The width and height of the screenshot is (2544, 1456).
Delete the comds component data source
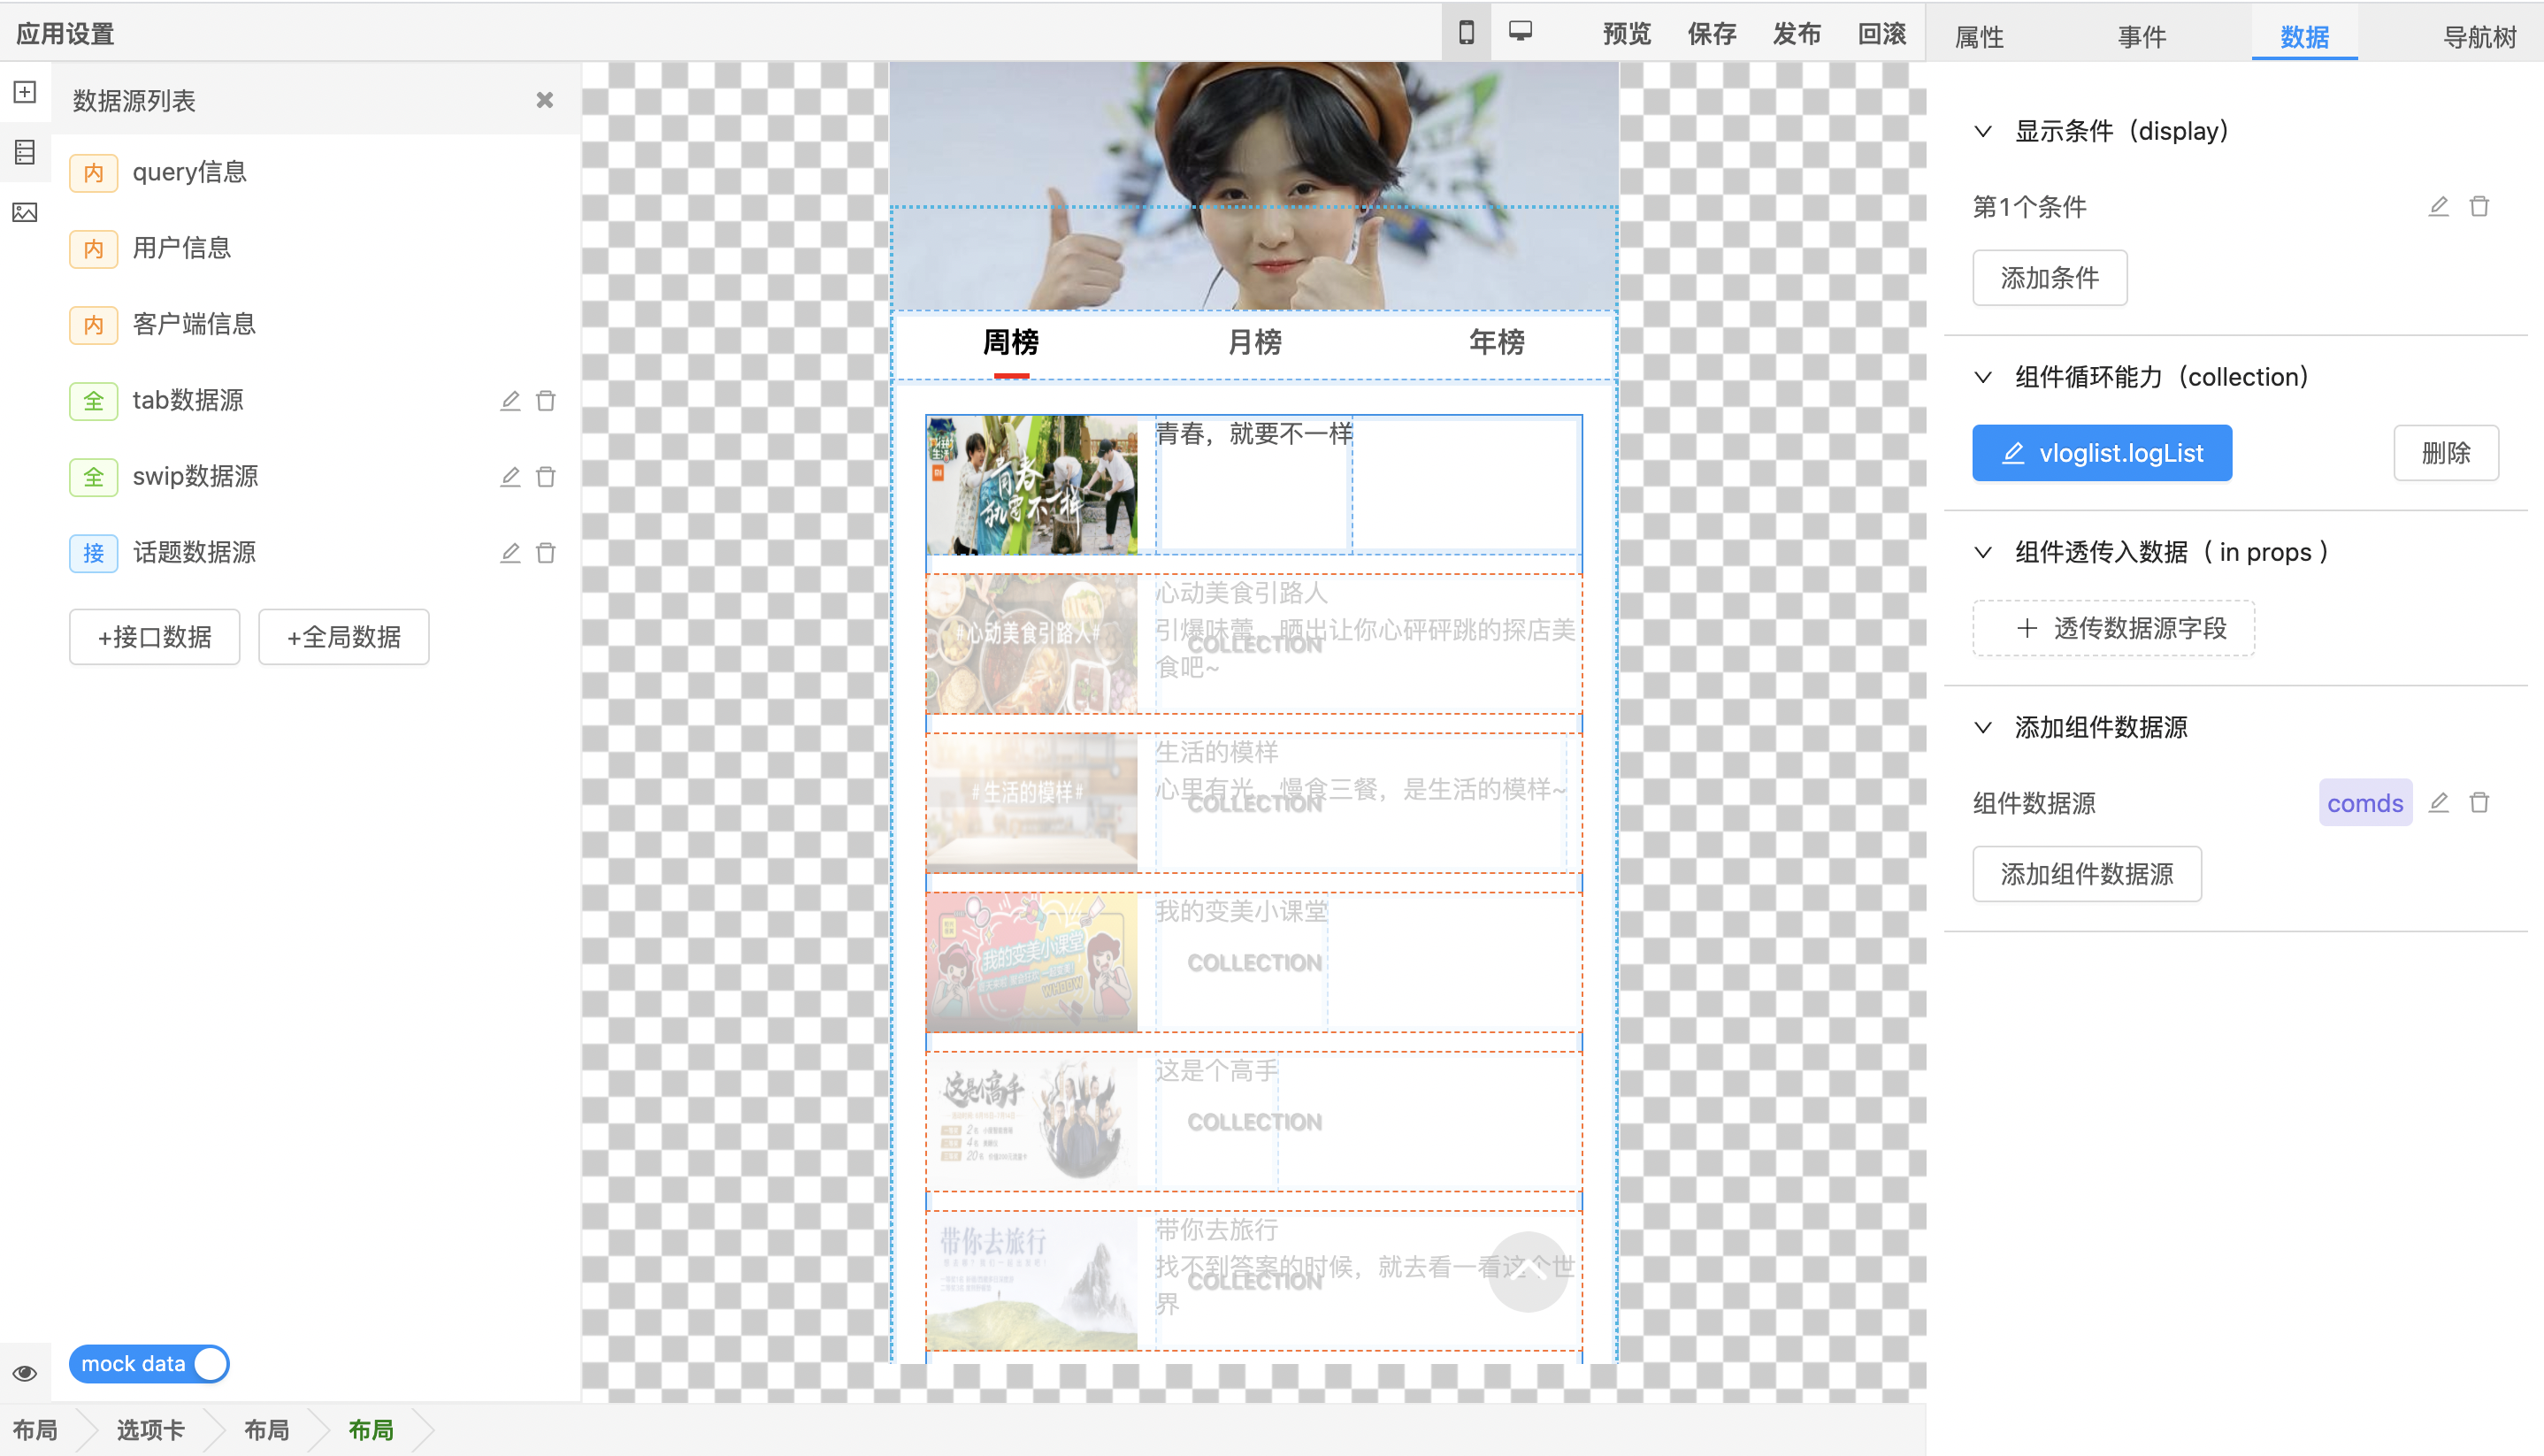click(2479, 803)
